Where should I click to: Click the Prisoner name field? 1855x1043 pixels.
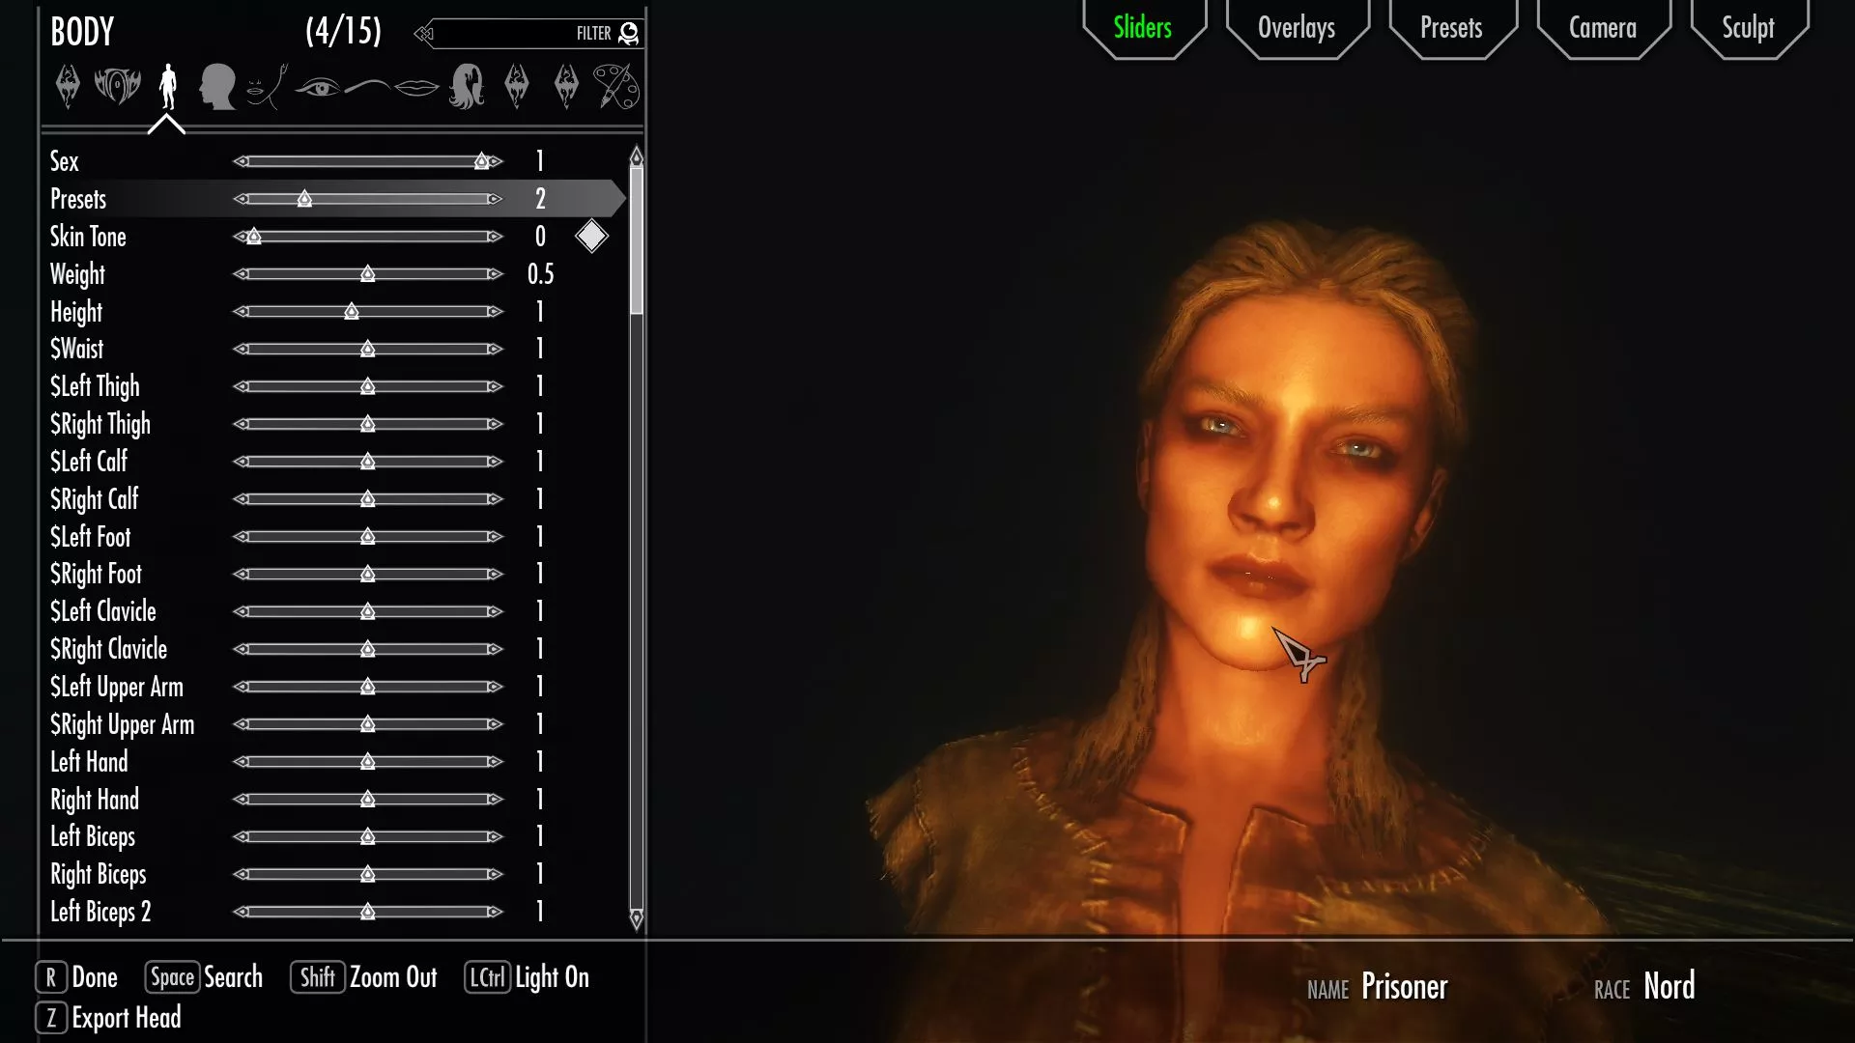coord(1404,987)
